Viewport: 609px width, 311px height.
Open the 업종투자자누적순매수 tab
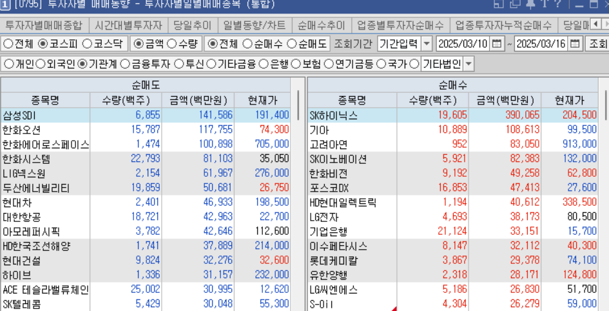504,26
